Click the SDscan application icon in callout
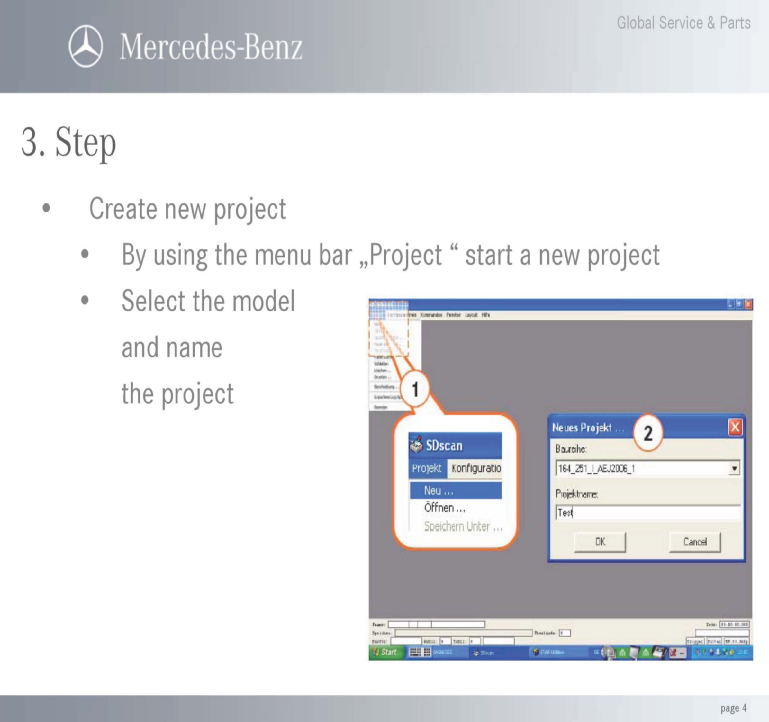Image resolution: width=769 pixels, height=722 pixels. [416, 445]
